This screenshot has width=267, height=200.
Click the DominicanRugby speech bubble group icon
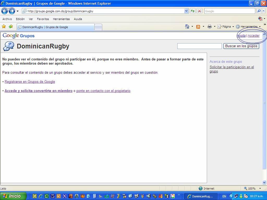pos(9,46)
